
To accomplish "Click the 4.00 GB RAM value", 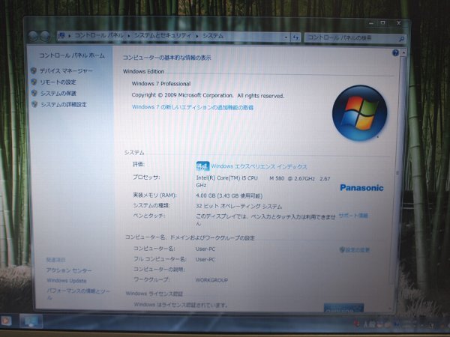I will point(229,196).
